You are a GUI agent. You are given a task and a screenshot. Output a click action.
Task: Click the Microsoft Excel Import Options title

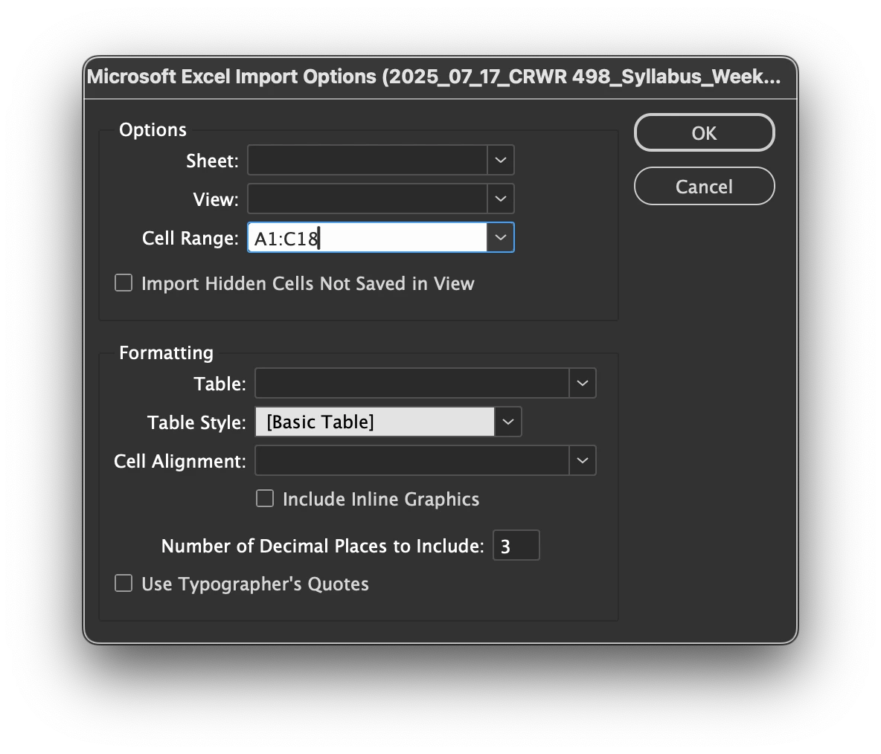pos(434,77)
